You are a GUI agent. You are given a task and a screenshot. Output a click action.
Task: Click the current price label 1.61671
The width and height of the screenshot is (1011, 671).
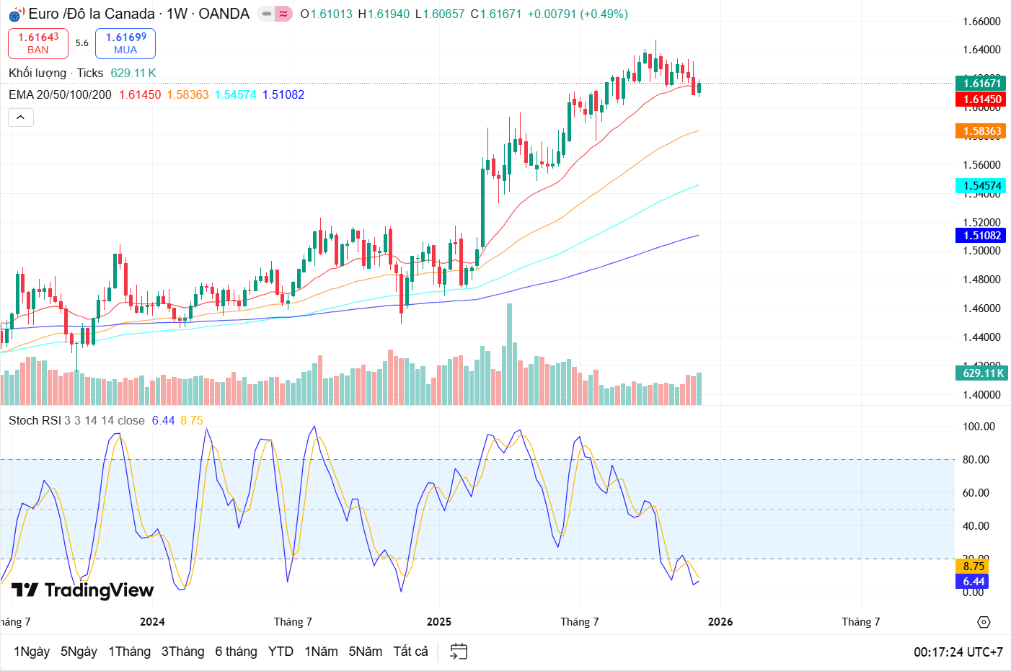point(981,84)
